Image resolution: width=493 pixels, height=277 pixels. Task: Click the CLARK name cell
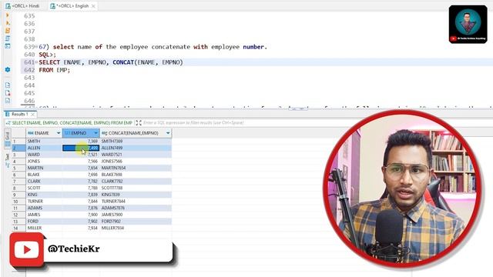pyautogui.click(x=44, y=182)
